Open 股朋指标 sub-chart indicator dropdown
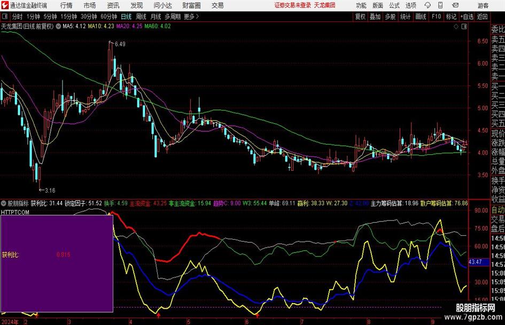Image resolution: width=505 pixels, height=325 pixels. 4,203
